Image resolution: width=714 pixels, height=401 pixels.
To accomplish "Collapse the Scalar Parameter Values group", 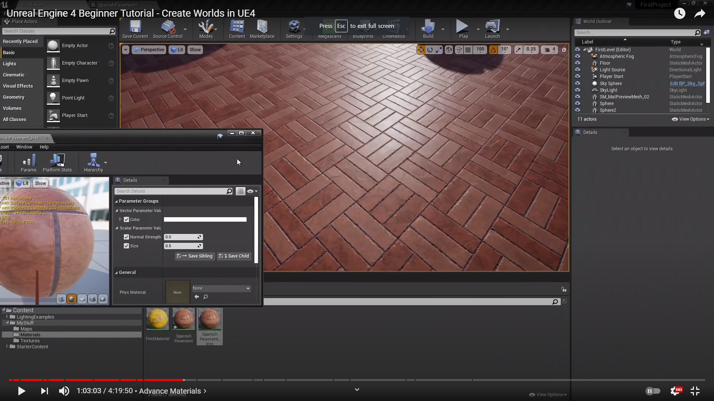I will [x=117, y=228].
